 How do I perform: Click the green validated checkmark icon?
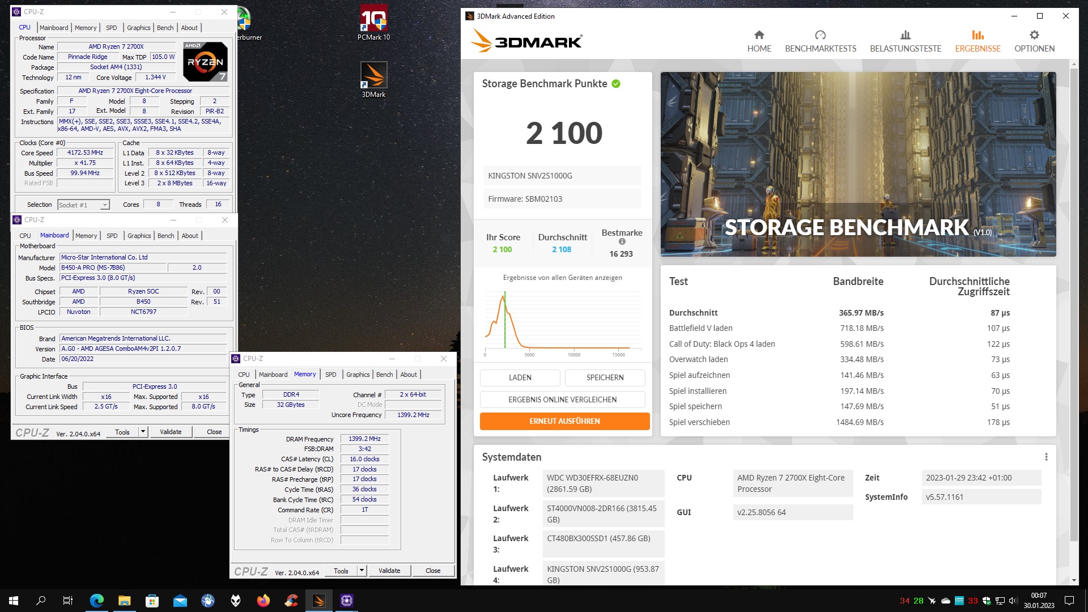(616, 84)
